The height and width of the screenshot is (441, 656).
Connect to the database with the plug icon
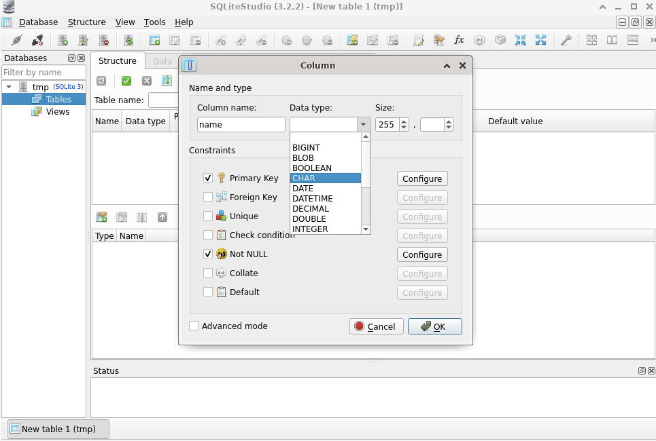click(x=16, y=39)
